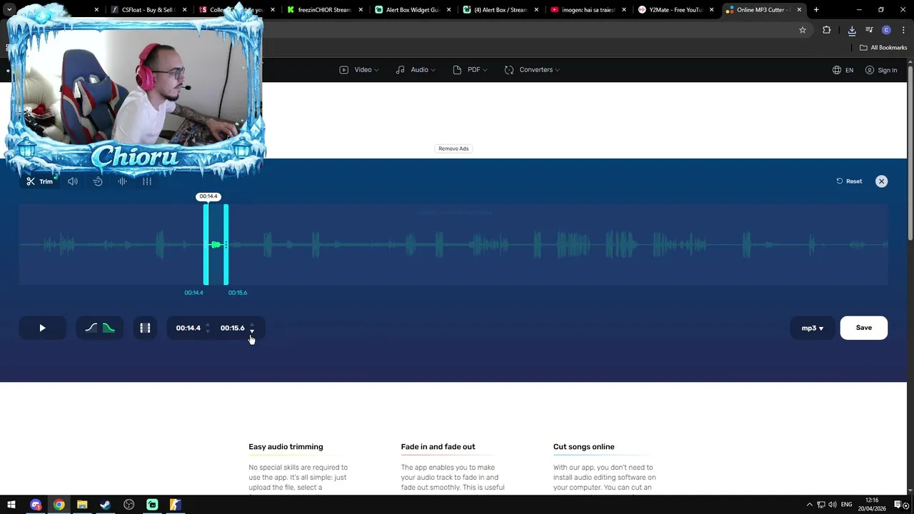Open the ENG language indicator
Screen dimensions: 914x514
(847, 505)
